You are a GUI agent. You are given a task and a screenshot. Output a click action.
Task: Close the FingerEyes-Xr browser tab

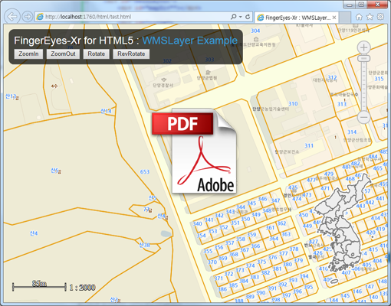[334, 18]
